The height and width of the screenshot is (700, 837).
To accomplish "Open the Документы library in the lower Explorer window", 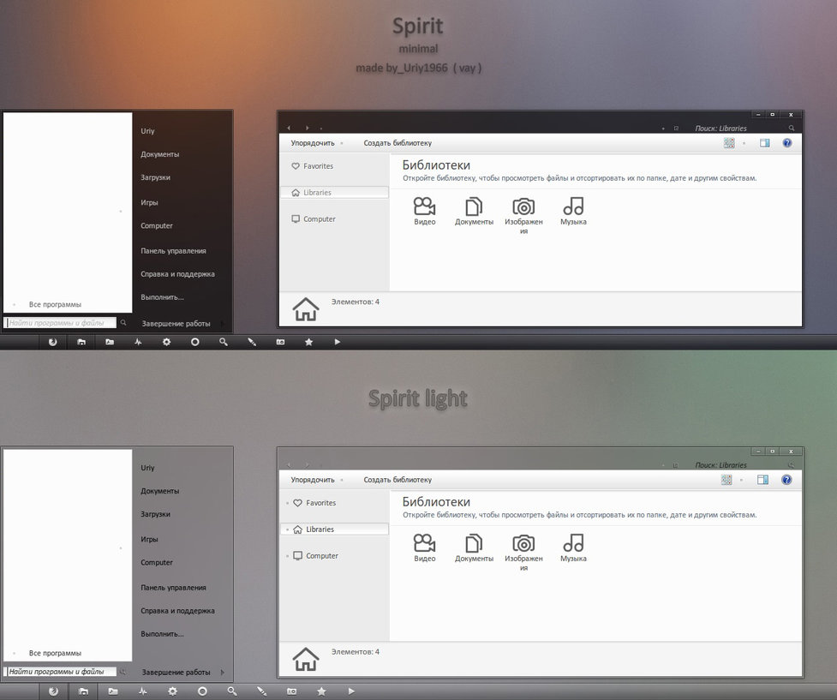I will coord(474,547).
